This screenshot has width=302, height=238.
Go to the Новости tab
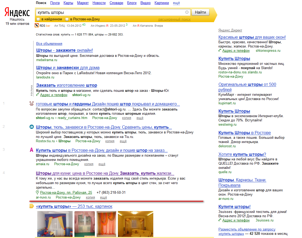(99, 3)
